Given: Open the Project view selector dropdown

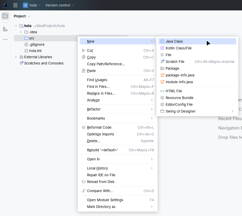Looking at the screenshot, I should click(22, 16).
